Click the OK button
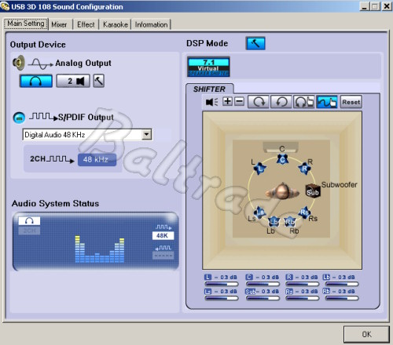This screenshot has width=393, height=345. click(x=366, y=334)
